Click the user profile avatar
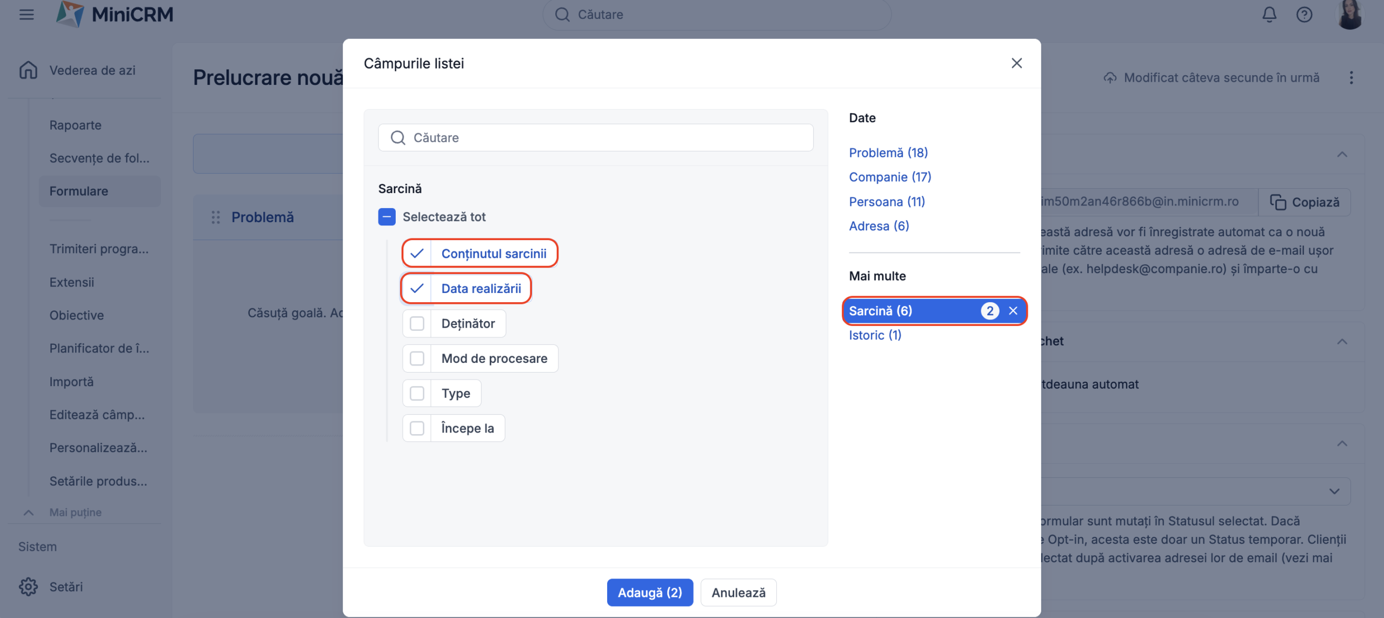 click(1350, 15)
